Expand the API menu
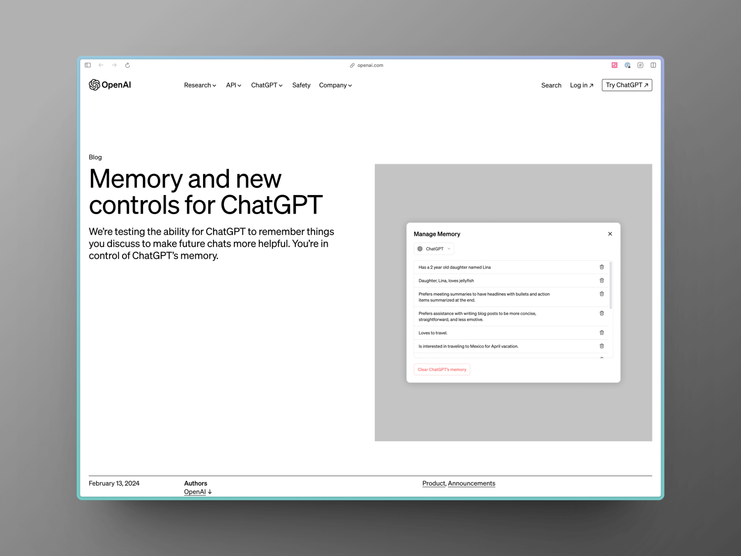741x556 pixels. [x=233, y=85]
